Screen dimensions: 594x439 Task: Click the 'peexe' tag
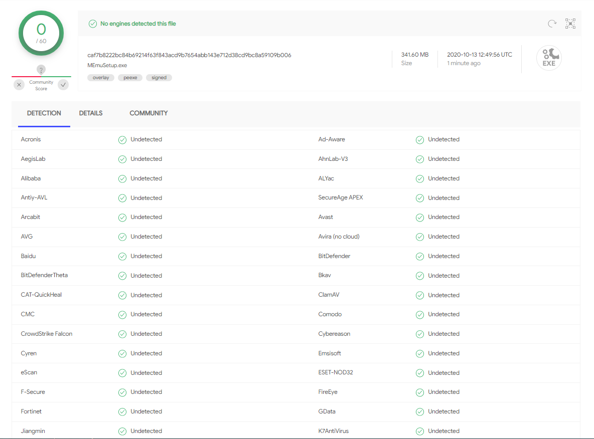click(x=130, y=78)
